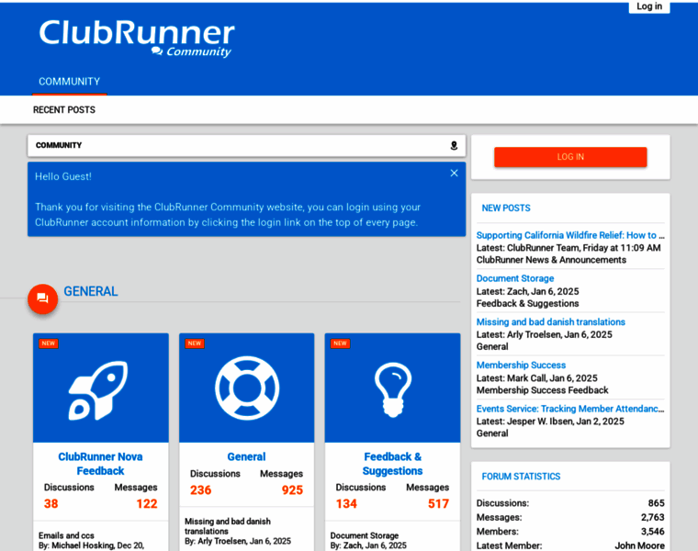Click the NEW badge on the lightbulb card
This screenshot has height=551, width=698.
click(340, 343)
